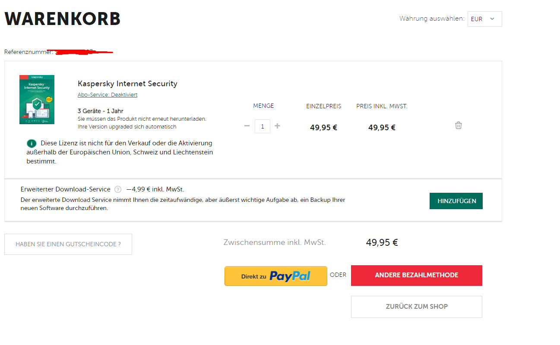Decrease quantity with the minus icon

(247, 126)
